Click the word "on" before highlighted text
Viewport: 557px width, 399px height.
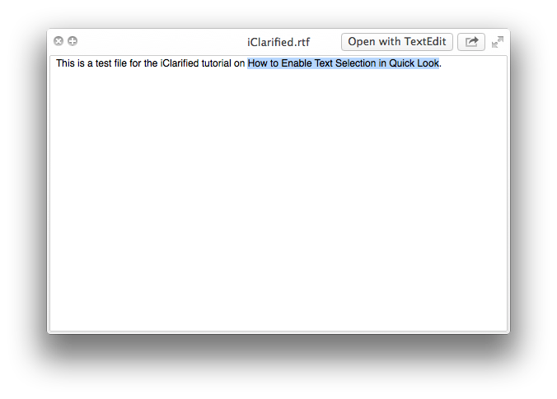coord(239,63)
